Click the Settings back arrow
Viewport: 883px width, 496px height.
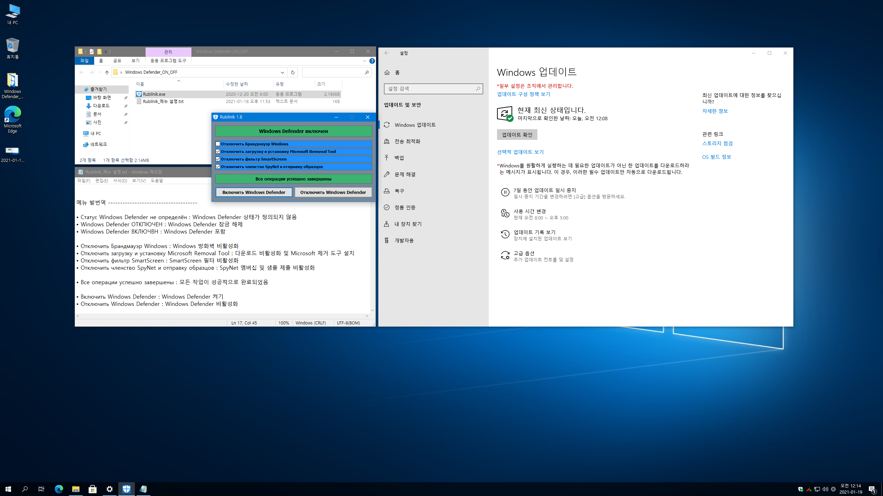(387, 53)
